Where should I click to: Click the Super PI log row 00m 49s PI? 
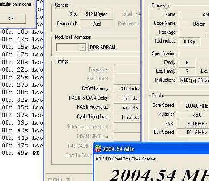pyautogui.click(x=21, y=153)
